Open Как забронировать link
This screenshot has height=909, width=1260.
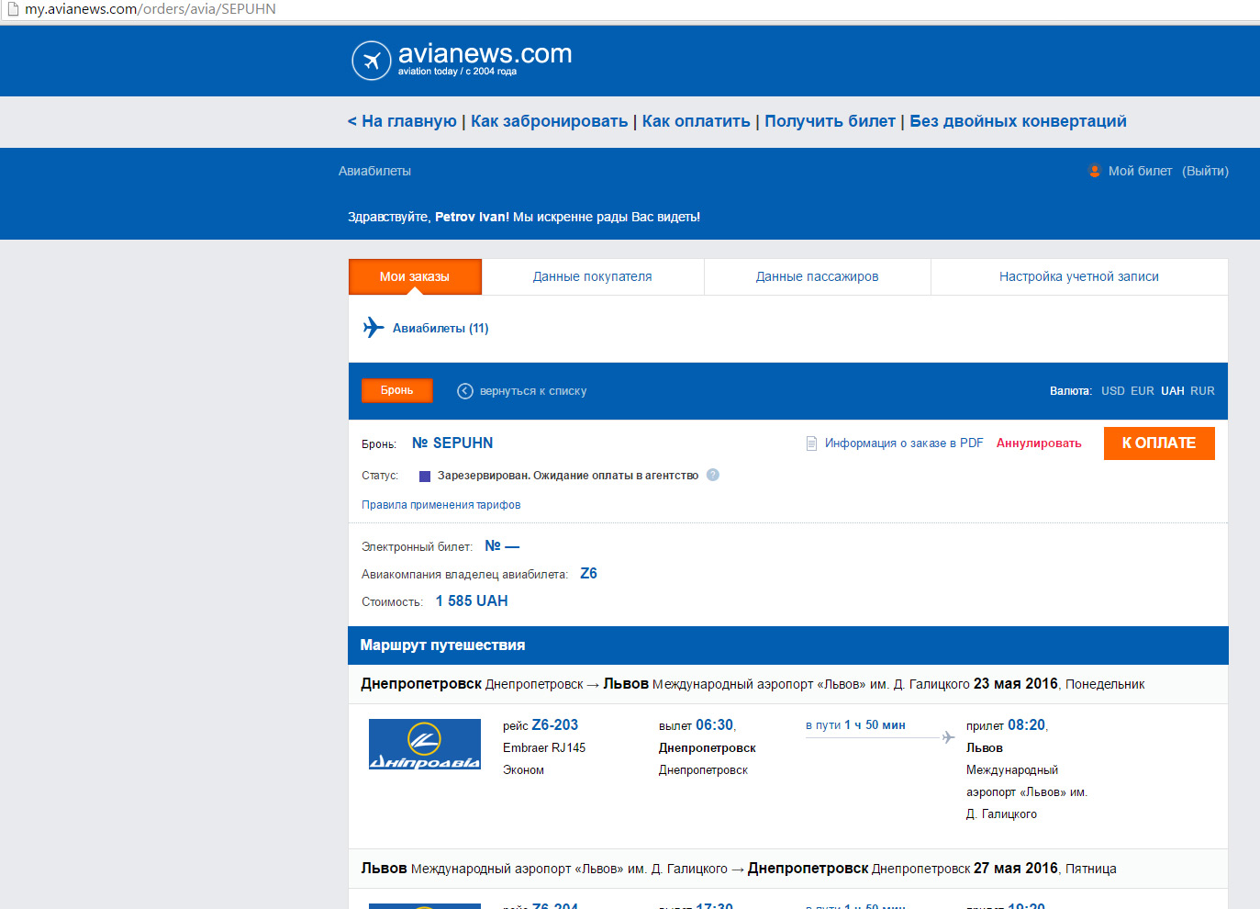(x=550, y=121)
